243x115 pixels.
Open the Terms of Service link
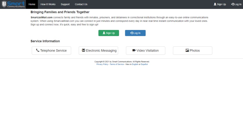pos(117,64)
